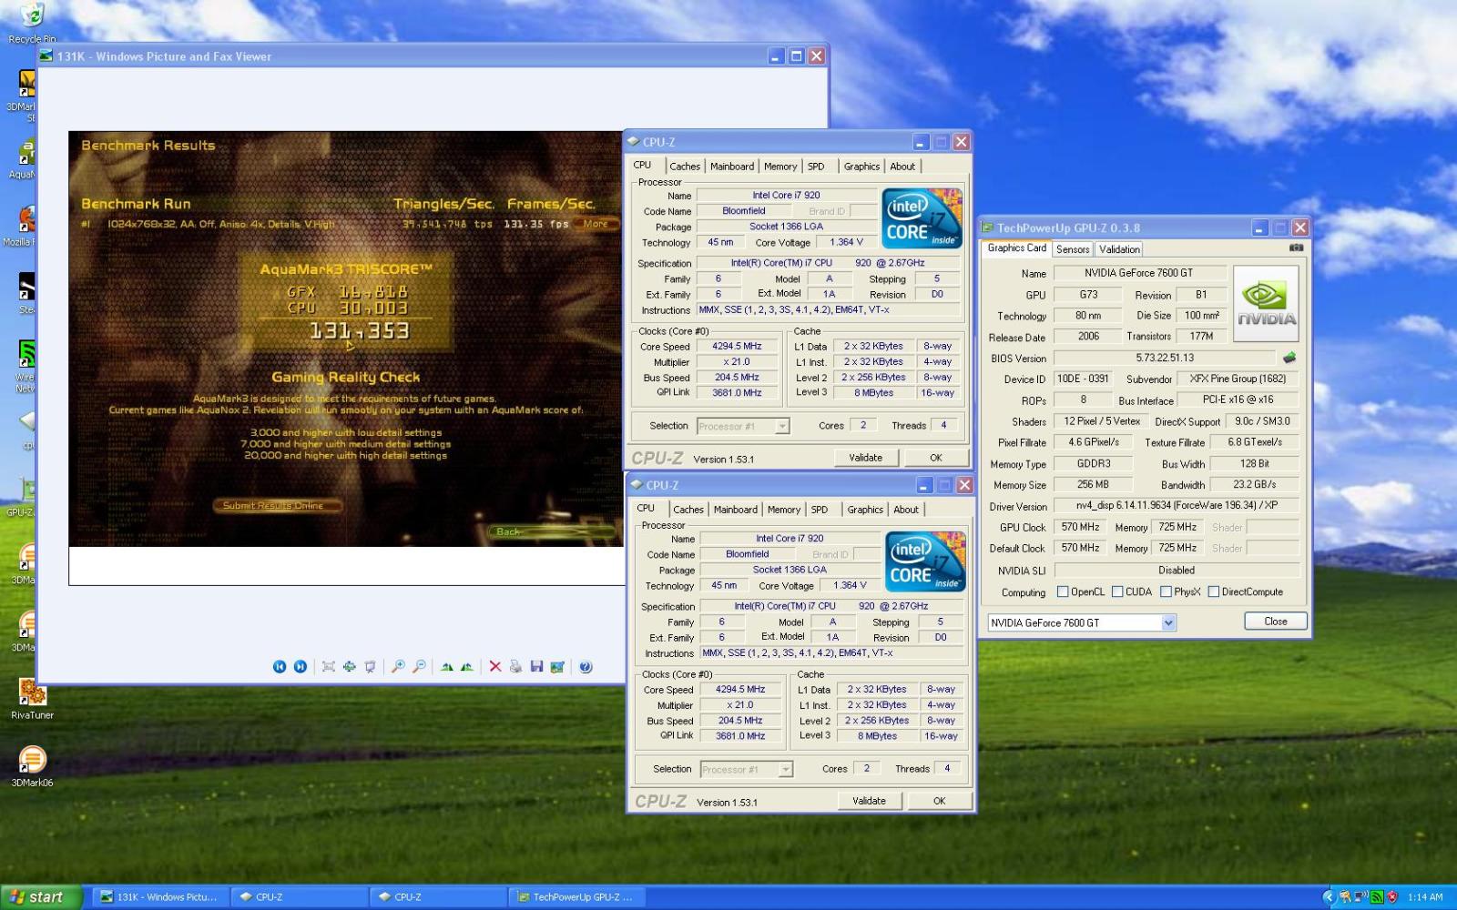Click the Zoom In magnifier icon
Image resolution: width=1457 pixels, height=910 pixels.
398,667
